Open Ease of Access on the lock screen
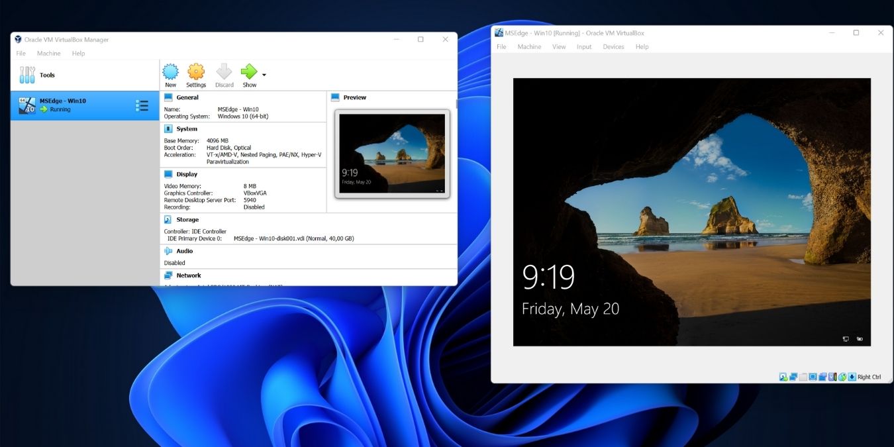Image resolution: width=894 pixels, height=447 pixels. pyautogui.click(x=860, y=338)
